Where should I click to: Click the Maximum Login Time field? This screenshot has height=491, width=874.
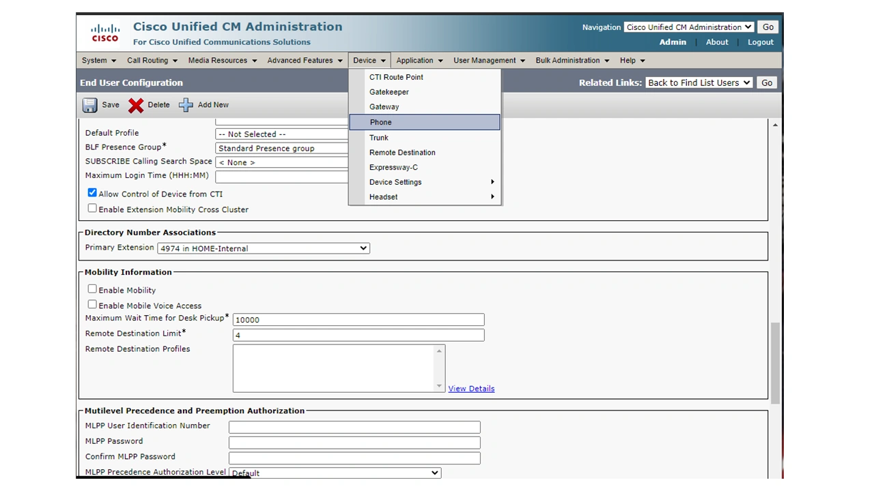pos(282,176)
